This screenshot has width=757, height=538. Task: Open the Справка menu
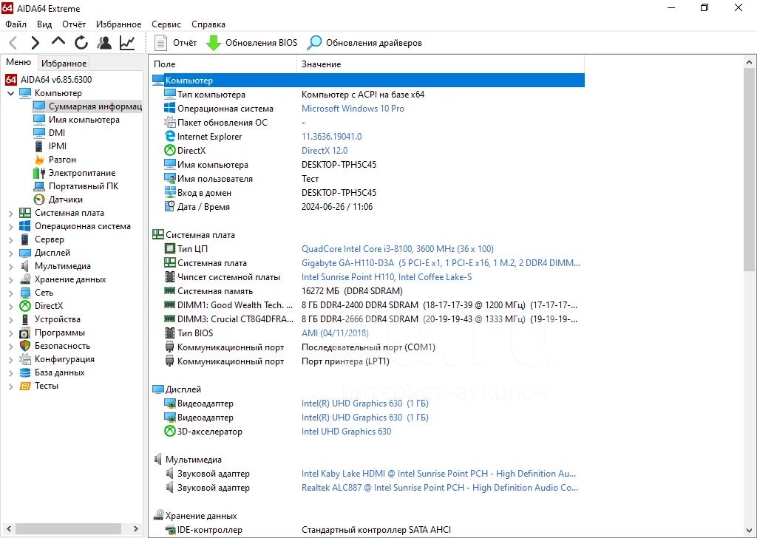[x=208, y=24]
